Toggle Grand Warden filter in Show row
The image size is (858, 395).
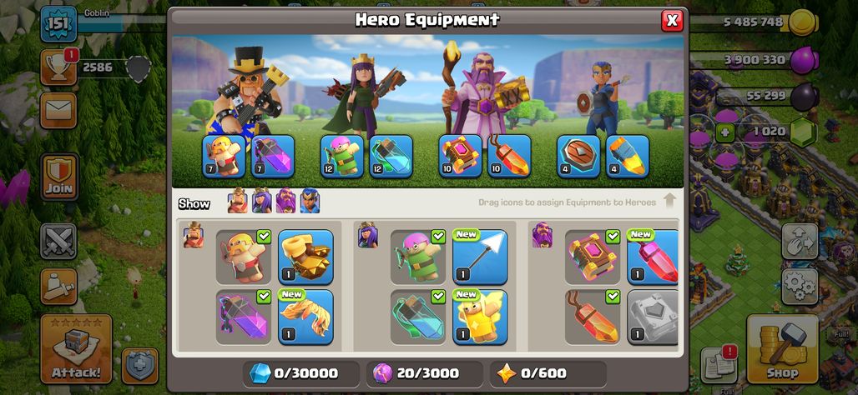point(285,201)
